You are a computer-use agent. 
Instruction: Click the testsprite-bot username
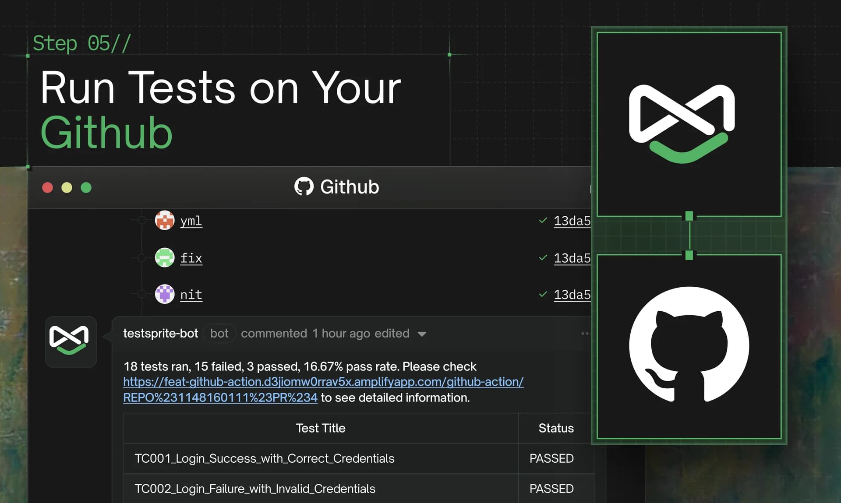pos(160,334)
